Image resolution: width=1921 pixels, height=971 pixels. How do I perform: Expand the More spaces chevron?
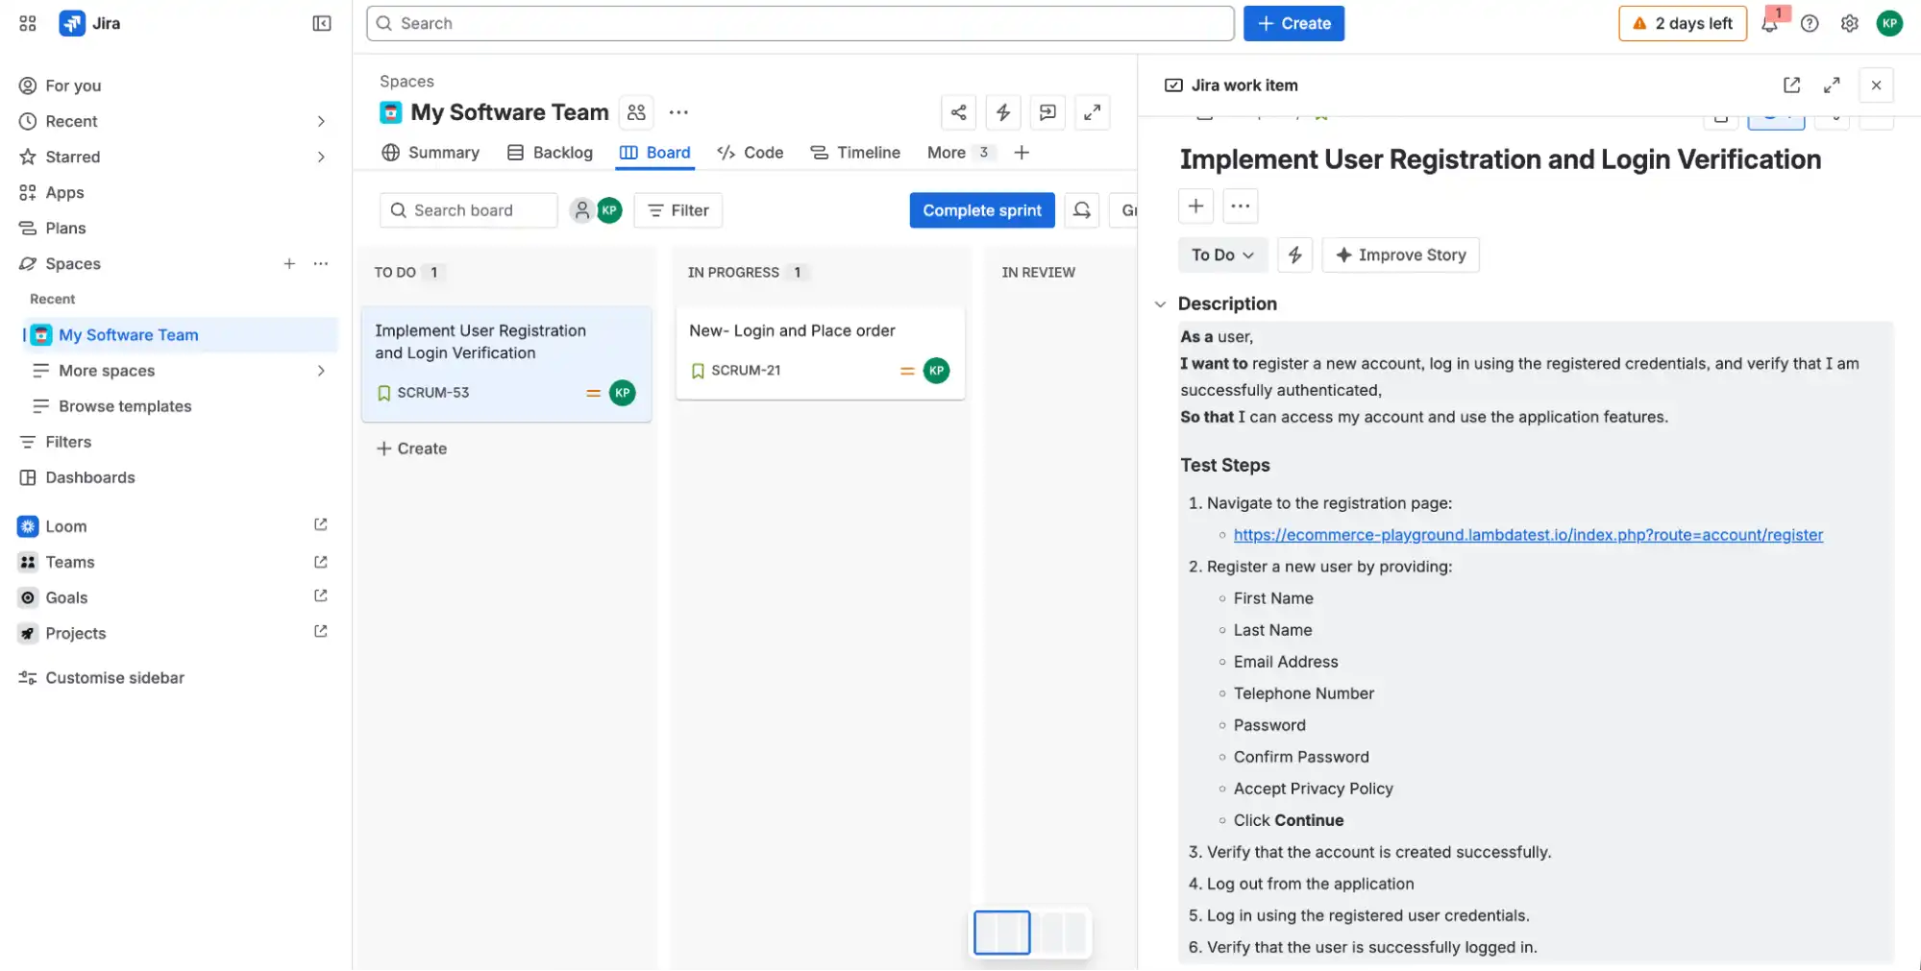[x=321, y=371]
